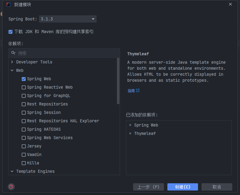Focus the dependency search field

(64, 53)
